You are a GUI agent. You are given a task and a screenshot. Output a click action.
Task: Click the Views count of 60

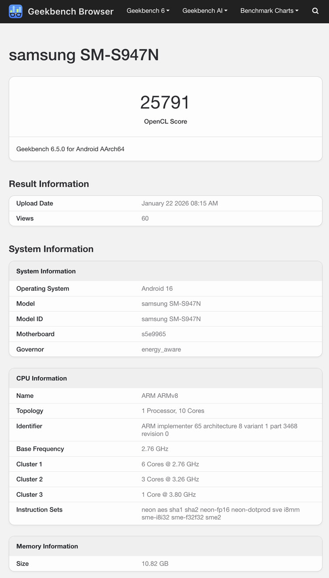pos(144,218)
